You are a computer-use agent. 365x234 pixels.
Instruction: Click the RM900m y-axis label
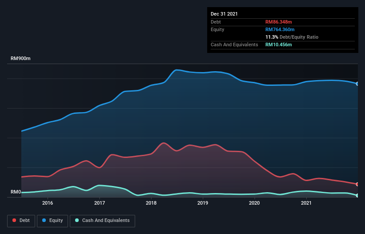click(x=20, y=58)
